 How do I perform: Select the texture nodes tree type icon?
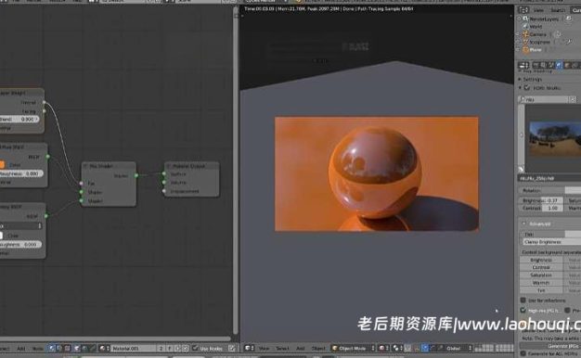pos(67,348)
